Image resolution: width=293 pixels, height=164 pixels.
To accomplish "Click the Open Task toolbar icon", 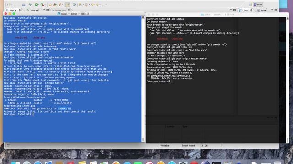I will [x=55, y=5].
